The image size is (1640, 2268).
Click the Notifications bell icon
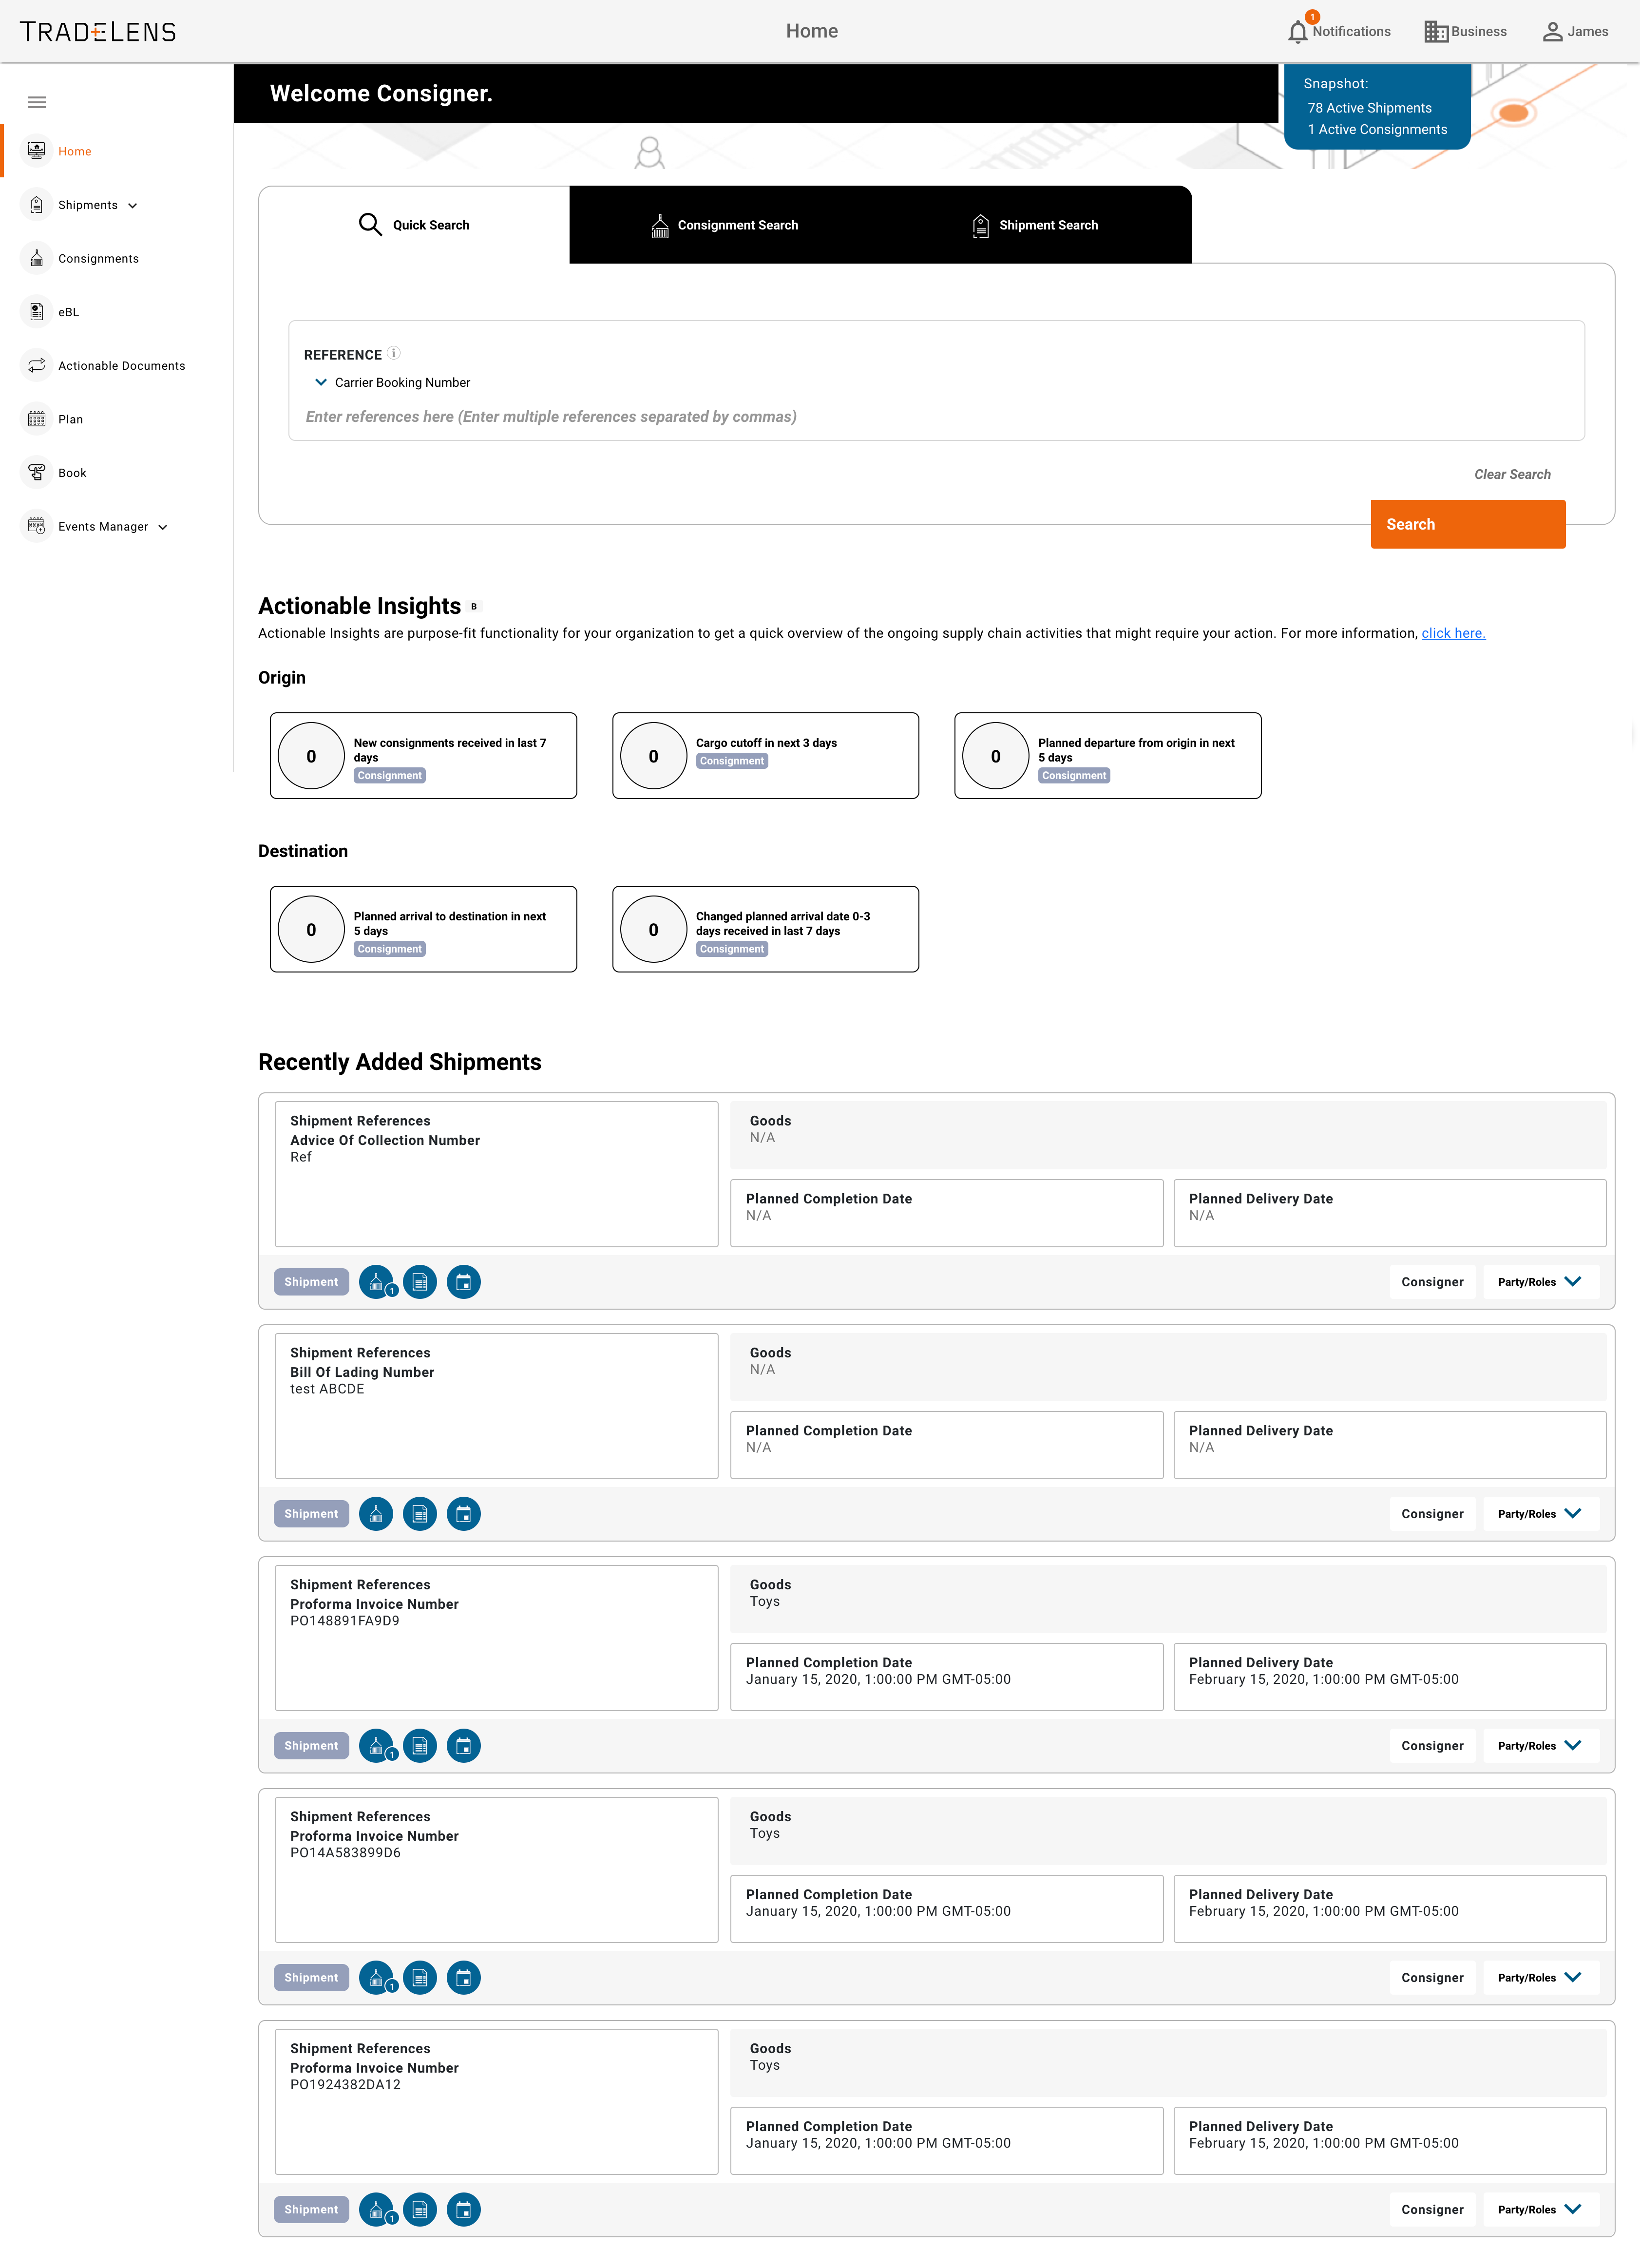tap(1297, 32)
